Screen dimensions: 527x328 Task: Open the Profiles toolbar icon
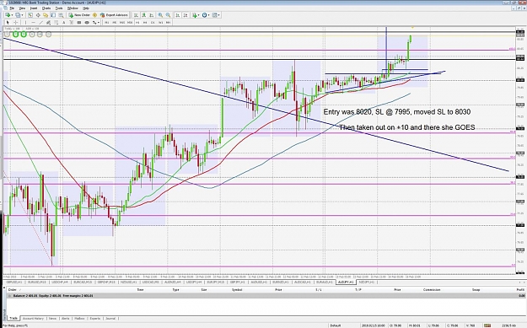[19, 15]
